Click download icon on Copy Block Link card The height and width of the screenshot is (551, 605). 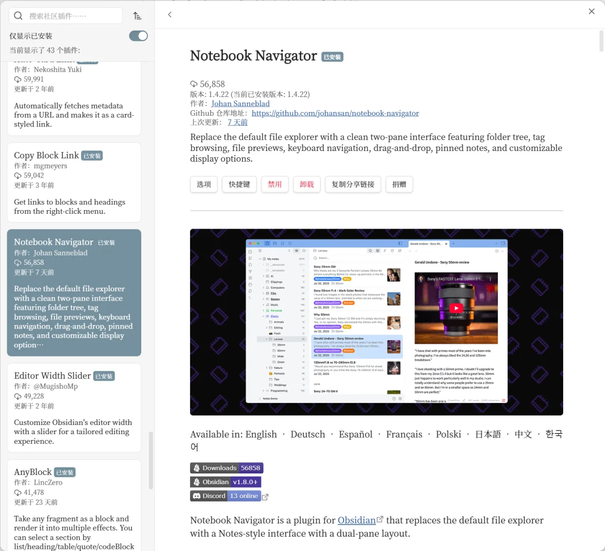pos(18,176)
